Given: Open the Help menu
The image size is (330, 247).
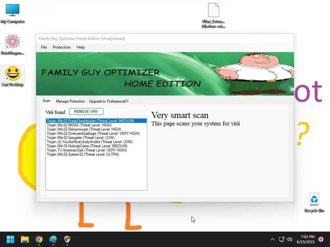Looking at the screenshot, I should pos(81,47).
